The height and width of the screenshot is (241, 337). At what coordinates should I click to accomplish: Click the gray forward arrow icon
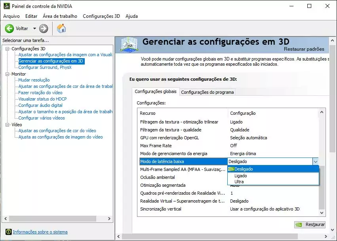tap(44, 28)
